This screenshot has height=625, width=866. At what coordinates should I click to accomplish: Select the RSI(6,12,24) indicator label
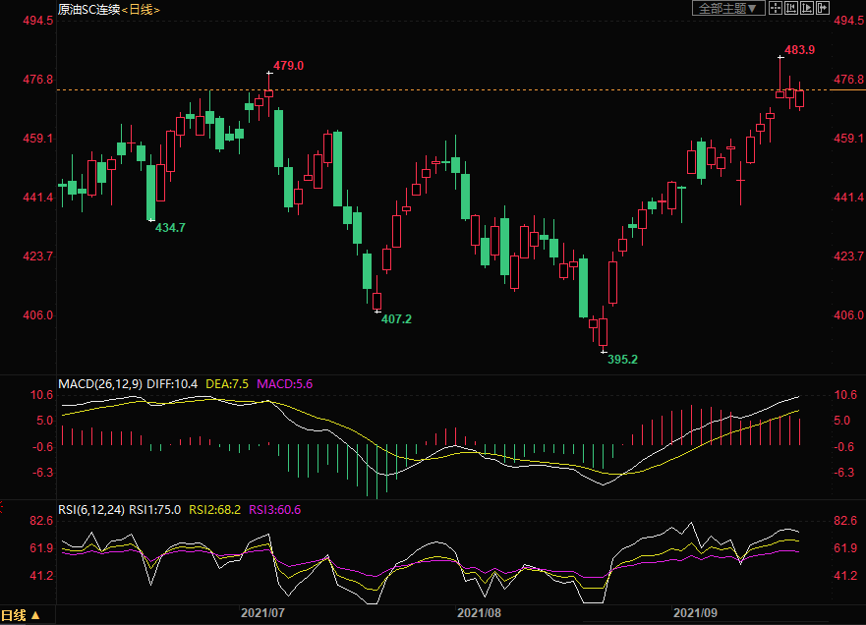tap(92, 509)
